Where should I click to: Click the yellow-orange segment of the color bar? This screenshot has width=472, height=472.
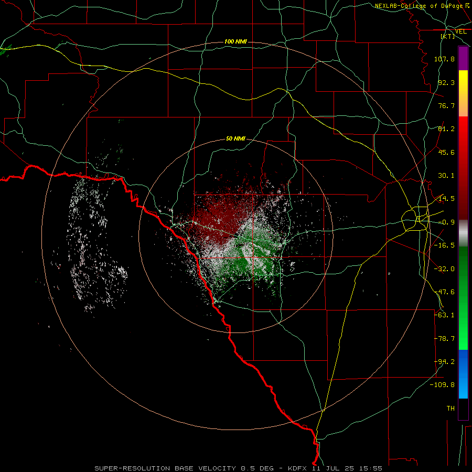tap(463, 93)
